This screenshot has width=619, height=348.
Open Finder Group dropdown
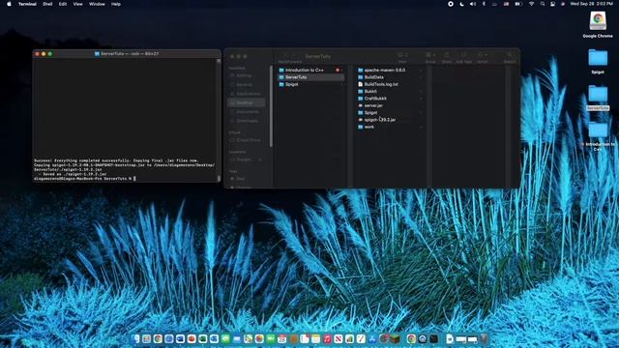[x=430, y=55]
